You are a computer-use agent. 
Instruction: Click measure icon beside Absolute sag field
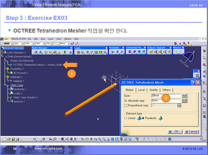pyautogui.click(x=184, y=101)
